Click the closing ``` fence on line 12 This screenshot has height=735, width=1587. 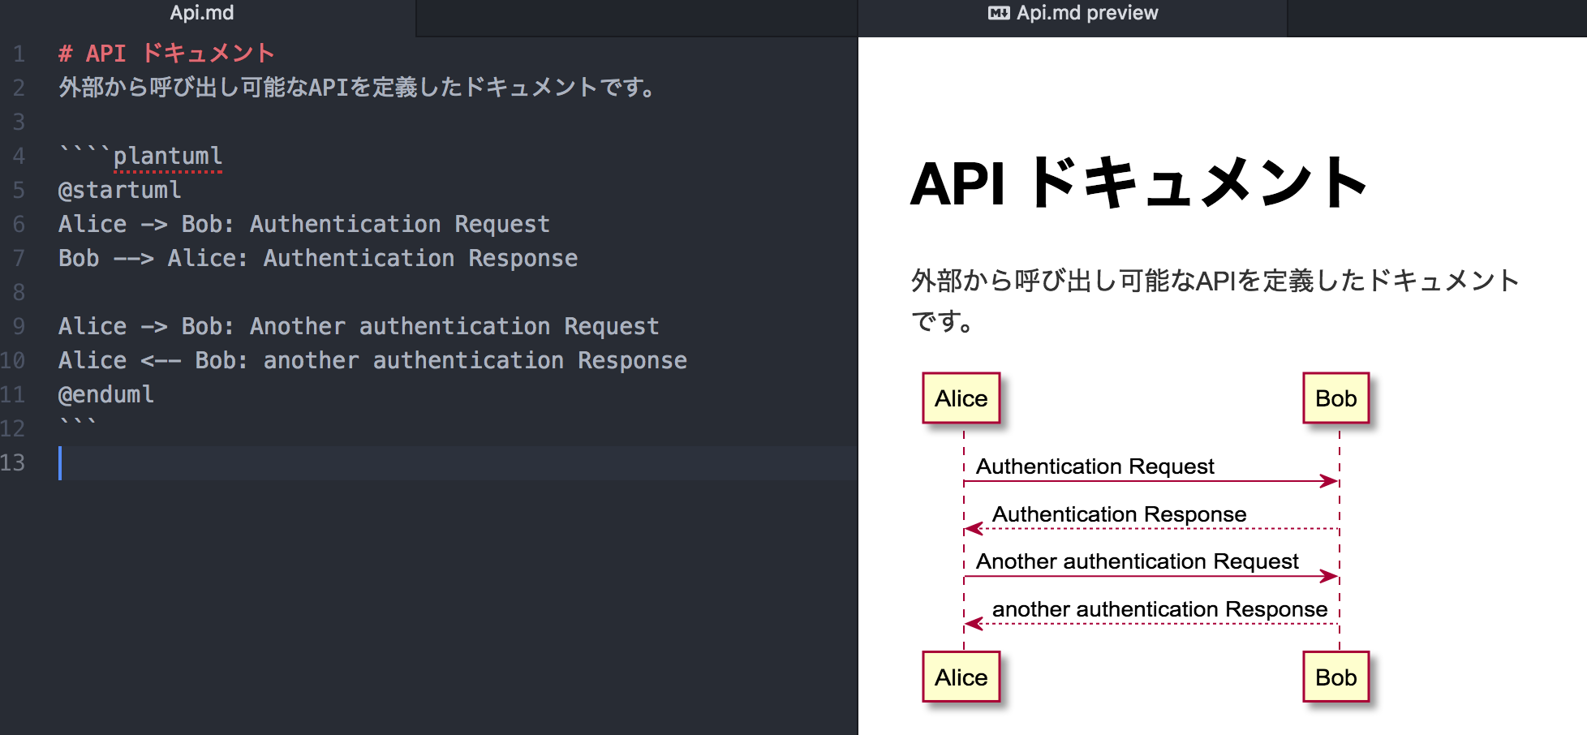(x=78, y=423)
